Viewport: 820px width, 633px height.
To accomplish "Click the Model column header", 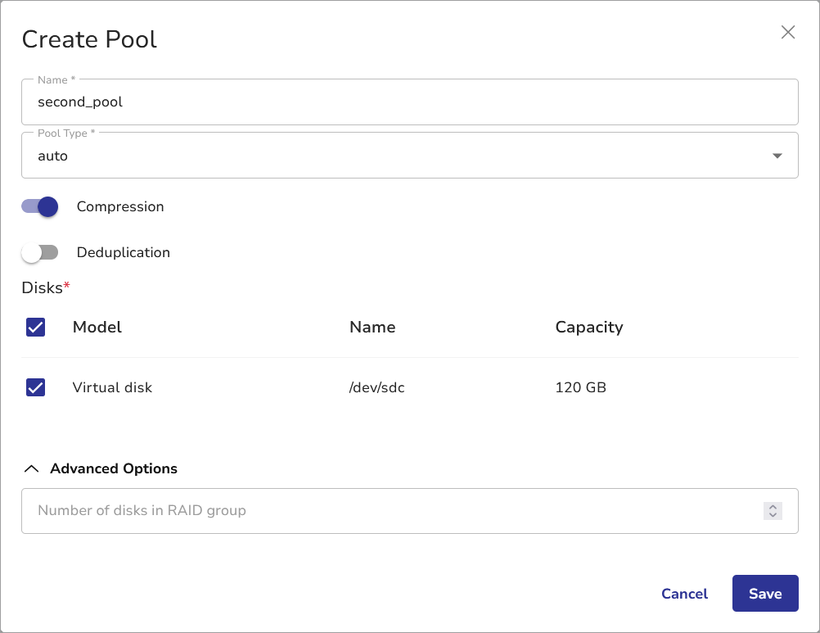I will click(97, 328).
